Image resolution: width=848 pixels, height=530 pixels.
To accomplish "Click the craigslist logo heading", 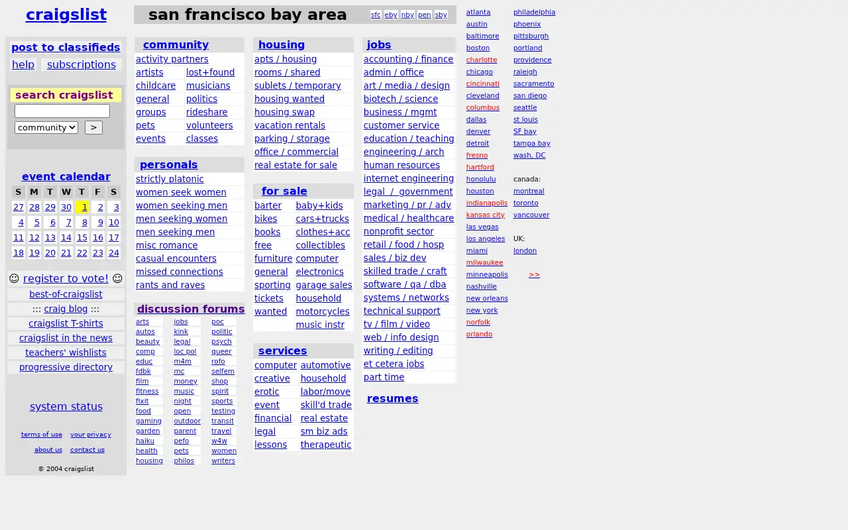I will [66, 15].
